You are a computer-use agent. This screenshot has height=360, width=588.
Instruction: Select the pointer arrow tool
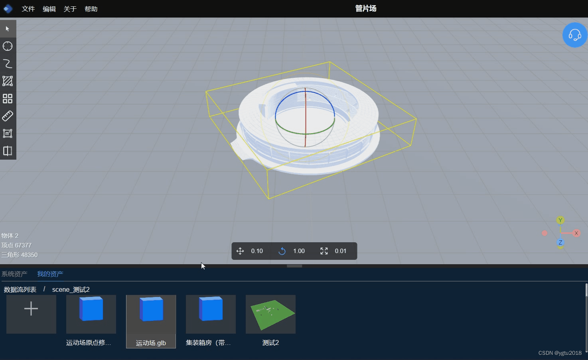8,29
